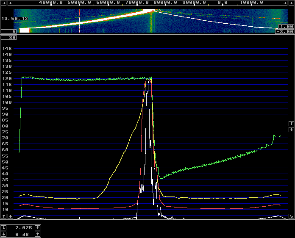The height and width of the screenshot is (238, 295).
Task: Click the 145 dB scale label
Action: click(x=7, y=49)
